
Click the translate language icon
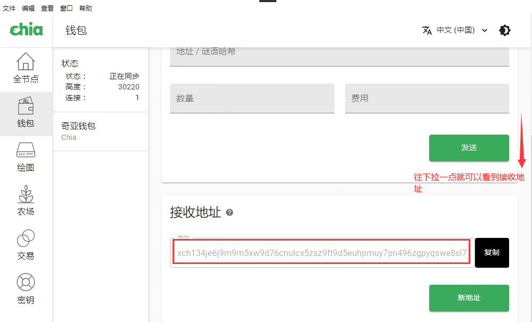click(427, 30)
